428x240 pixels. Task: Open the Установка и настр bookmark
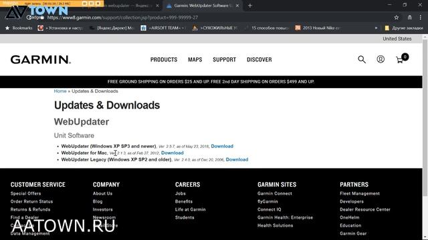coord(60,28)
